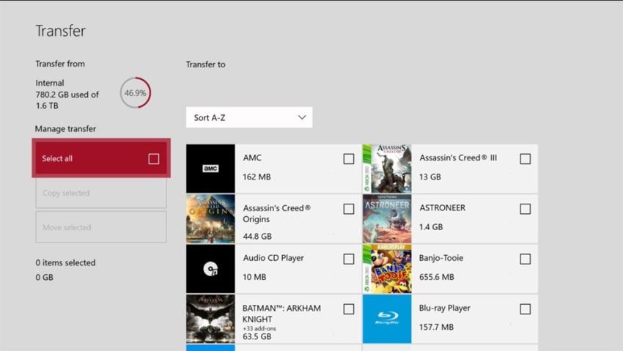Tick the Blu-ray Player checkbox
623x351 pixels.
point(525,309)
